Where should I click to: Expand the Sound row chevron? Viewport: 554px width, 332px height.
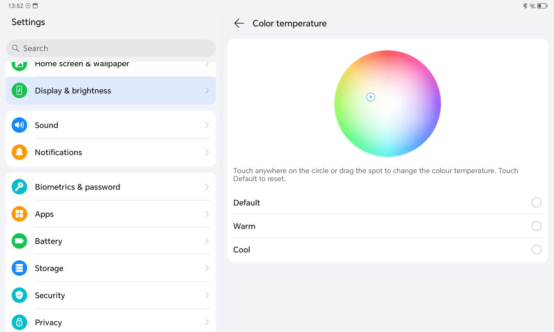(x=207, y=125)
